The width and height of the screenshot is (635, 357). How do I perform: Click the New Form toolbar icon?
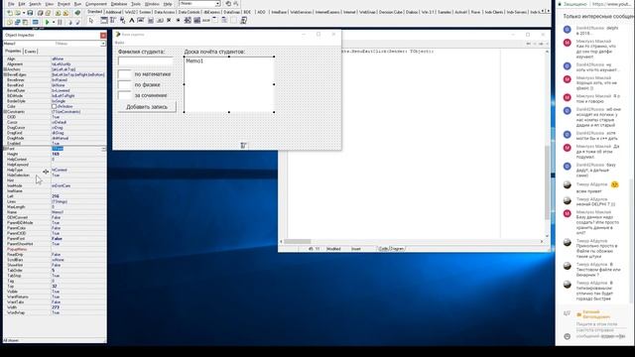pyautogui.click(x=36, y=22)
